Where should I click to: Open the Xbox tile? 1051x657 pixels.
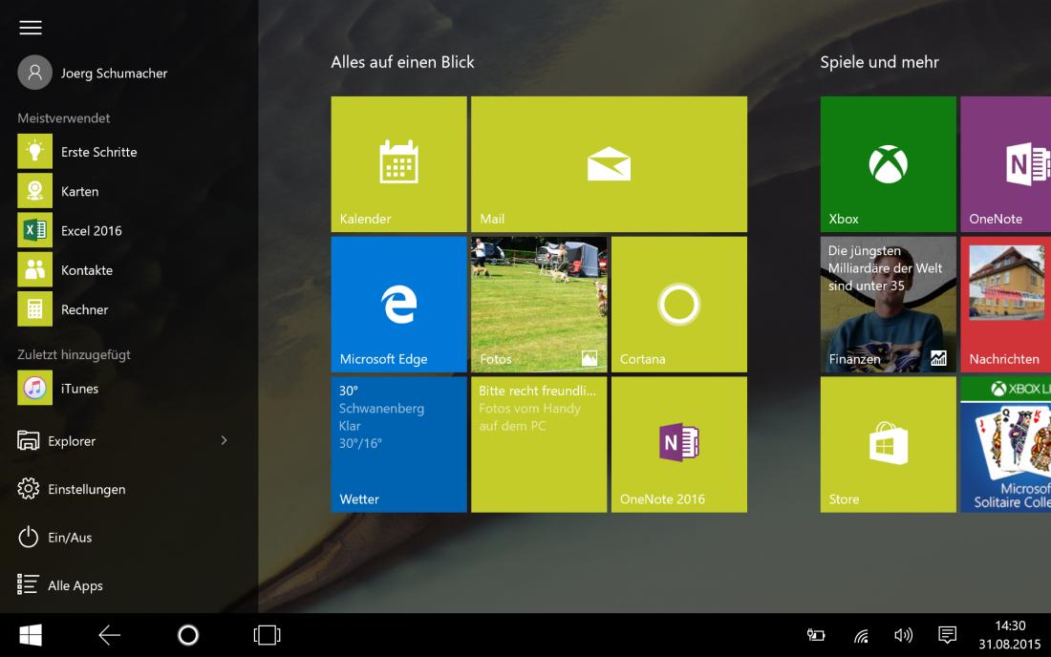[888, 164]
